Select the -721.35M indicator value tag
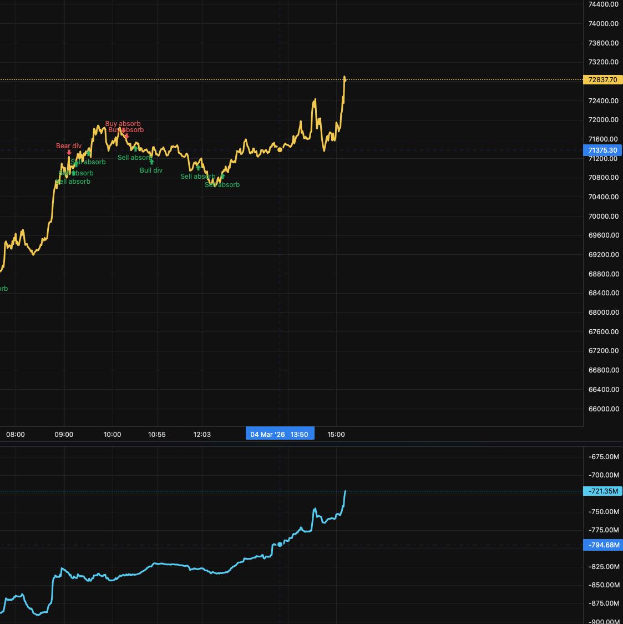The height and width of the screenshot is (624, 623). (602, 491)
